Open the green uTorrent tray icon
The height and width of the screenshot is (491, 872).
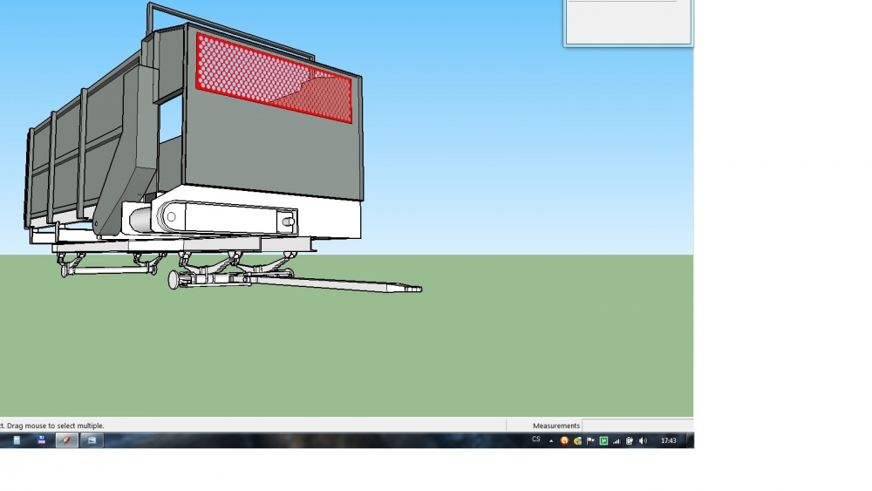point(603,441)
